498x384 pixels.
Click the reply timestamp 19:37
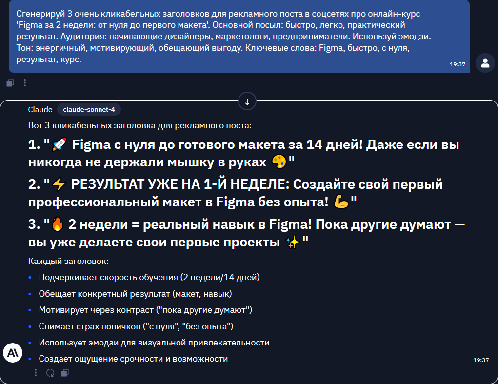click(x=481, y=360)
